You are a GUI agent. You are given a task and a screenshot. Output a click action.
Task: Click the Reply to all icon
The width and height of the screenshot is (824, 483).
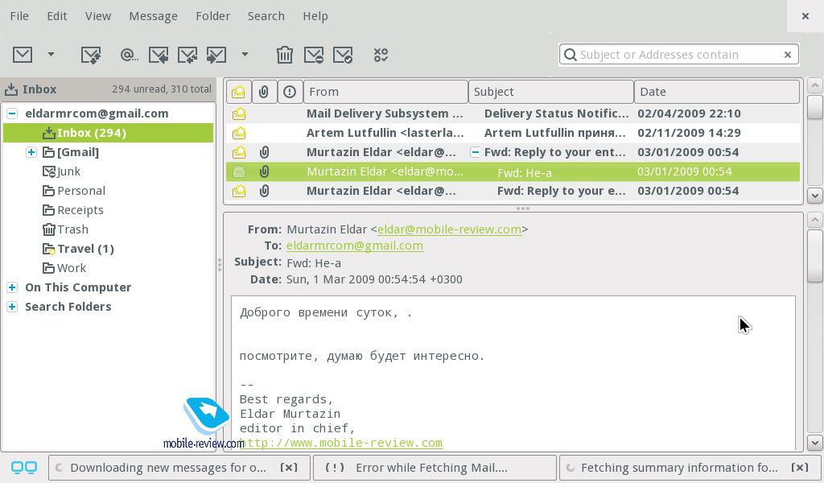click(187, 55)
